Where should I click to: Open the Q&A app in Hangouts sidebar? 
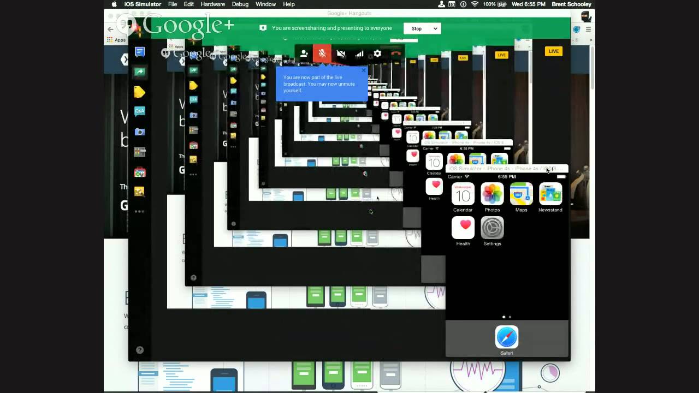[140, 111]
